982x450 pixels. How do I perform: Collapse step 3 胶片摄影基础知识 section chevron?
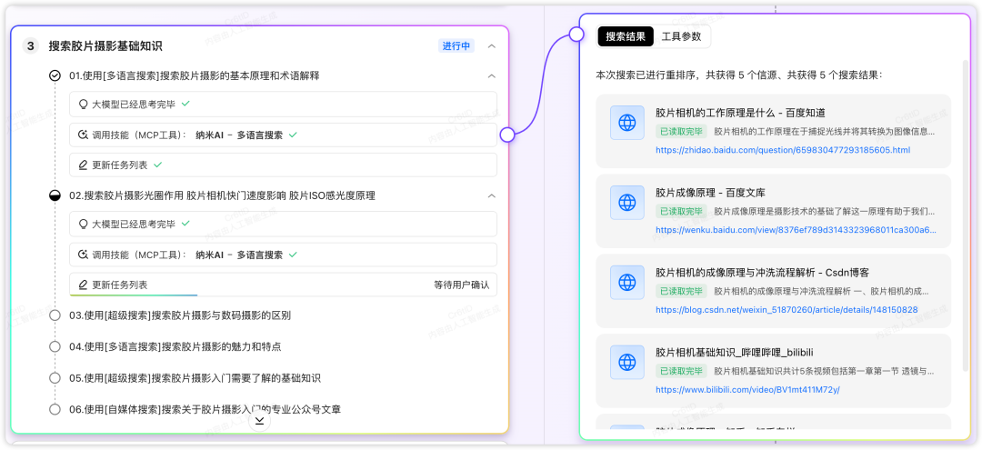[x=492, y=45]
